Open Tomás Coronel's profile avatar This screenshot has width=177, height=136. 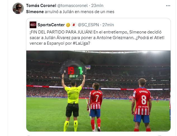tap(18, 8)
